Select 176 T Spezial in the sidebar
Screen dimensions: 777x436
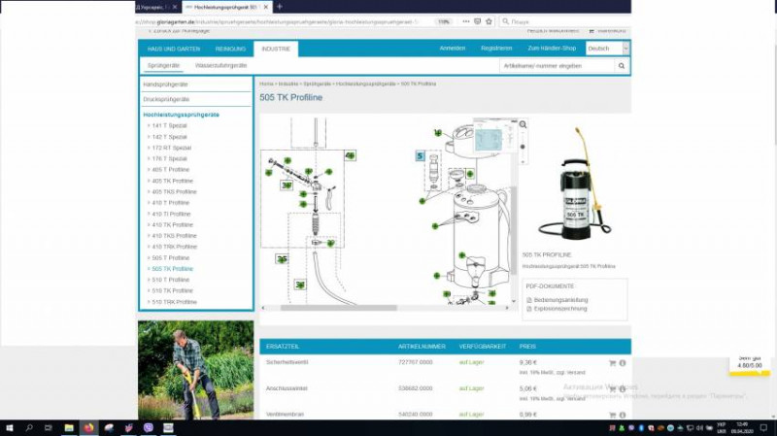click(169, 158)
